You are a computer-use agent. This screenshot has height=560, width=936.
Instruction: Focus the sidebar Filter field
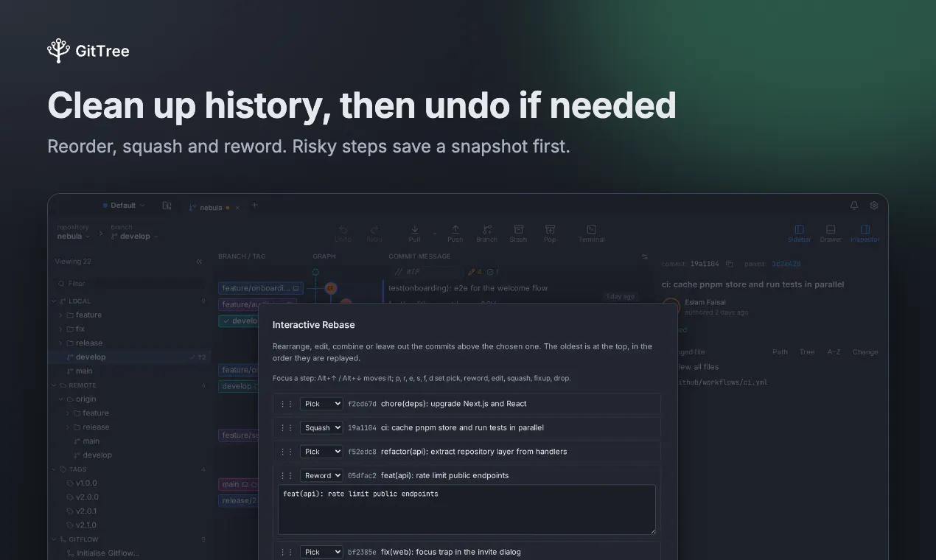click(x=130, y=284)
